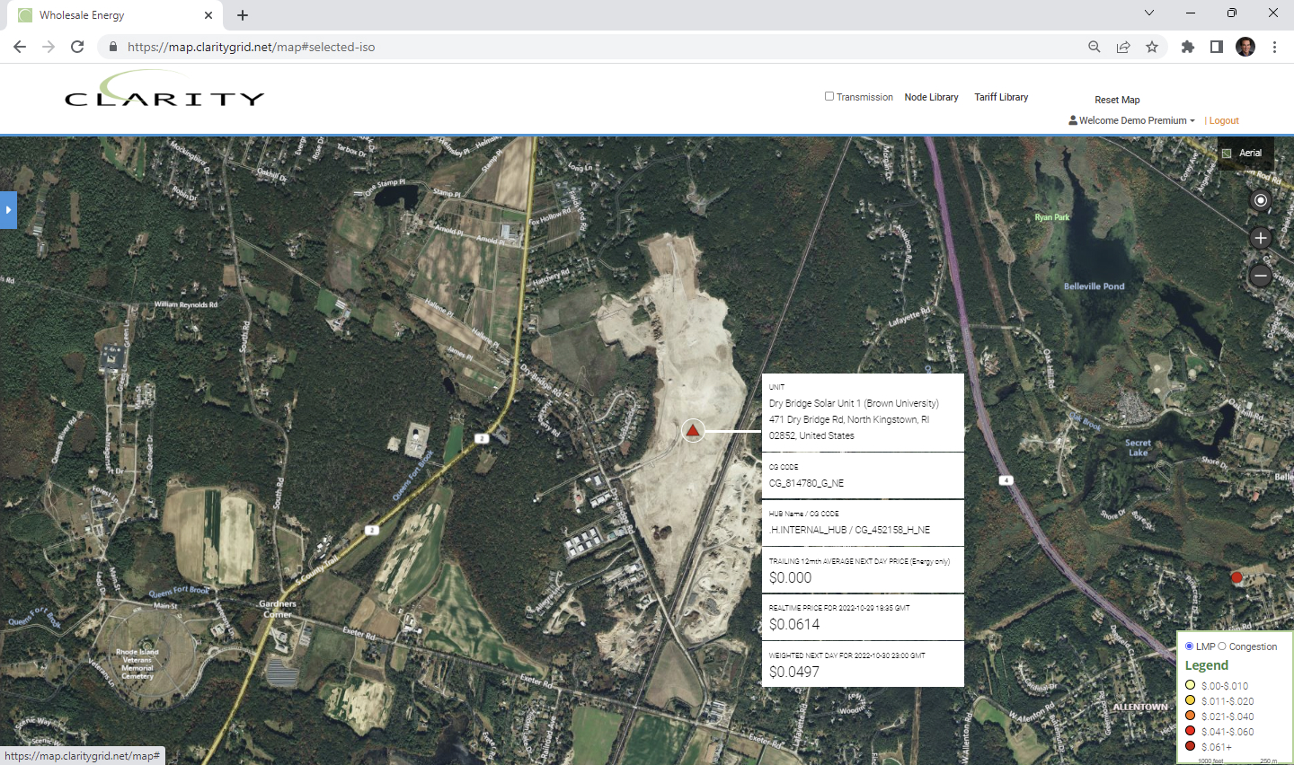
Task: Select the Congestion radio button
Action: (x=1222, y=646)
